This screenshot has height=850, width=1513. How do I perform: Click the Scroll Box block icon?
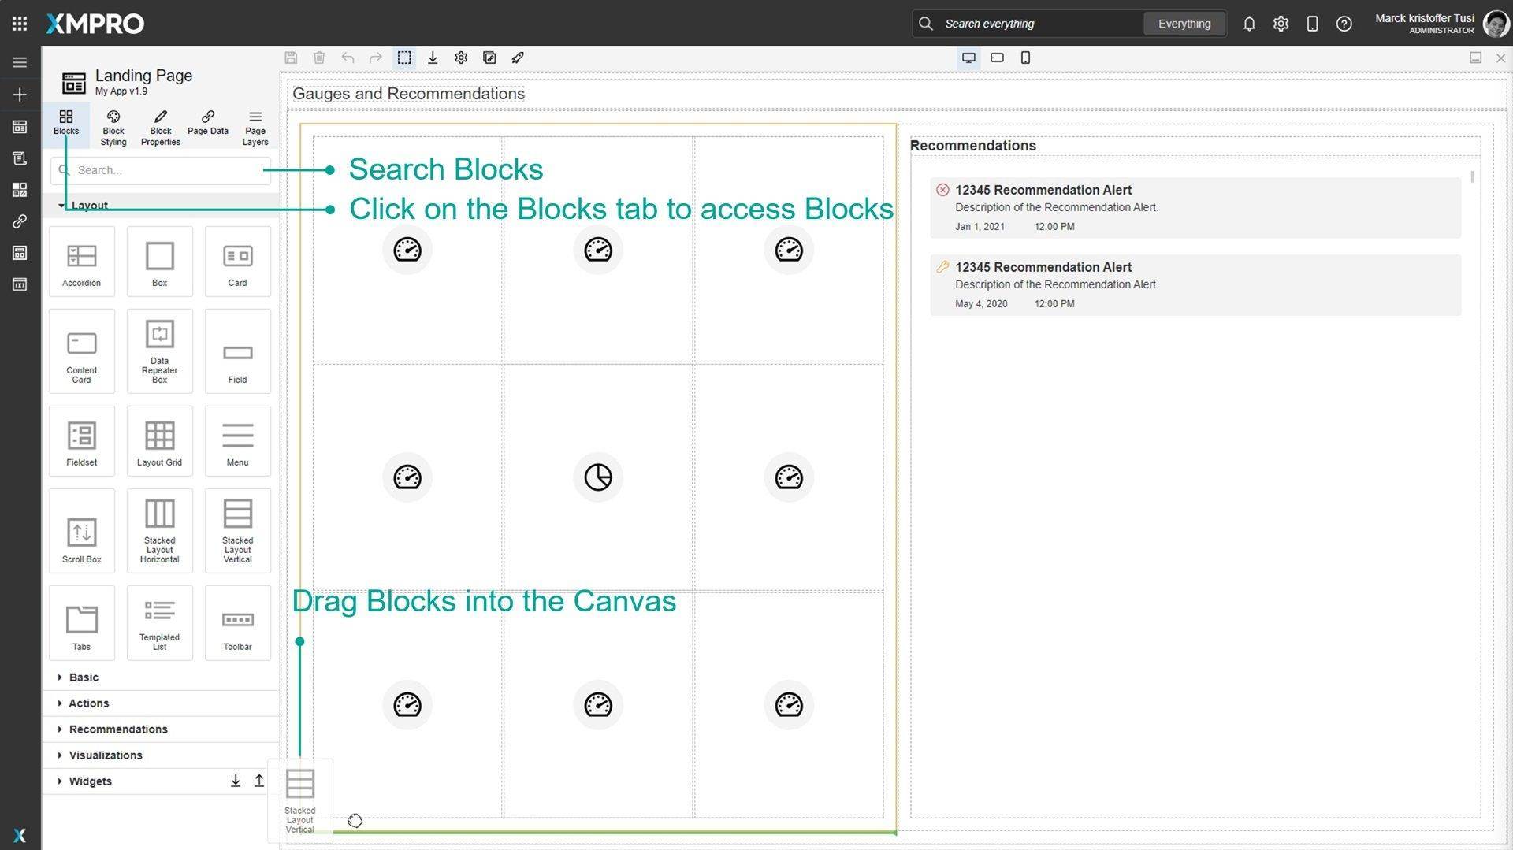tap(81, 533)
